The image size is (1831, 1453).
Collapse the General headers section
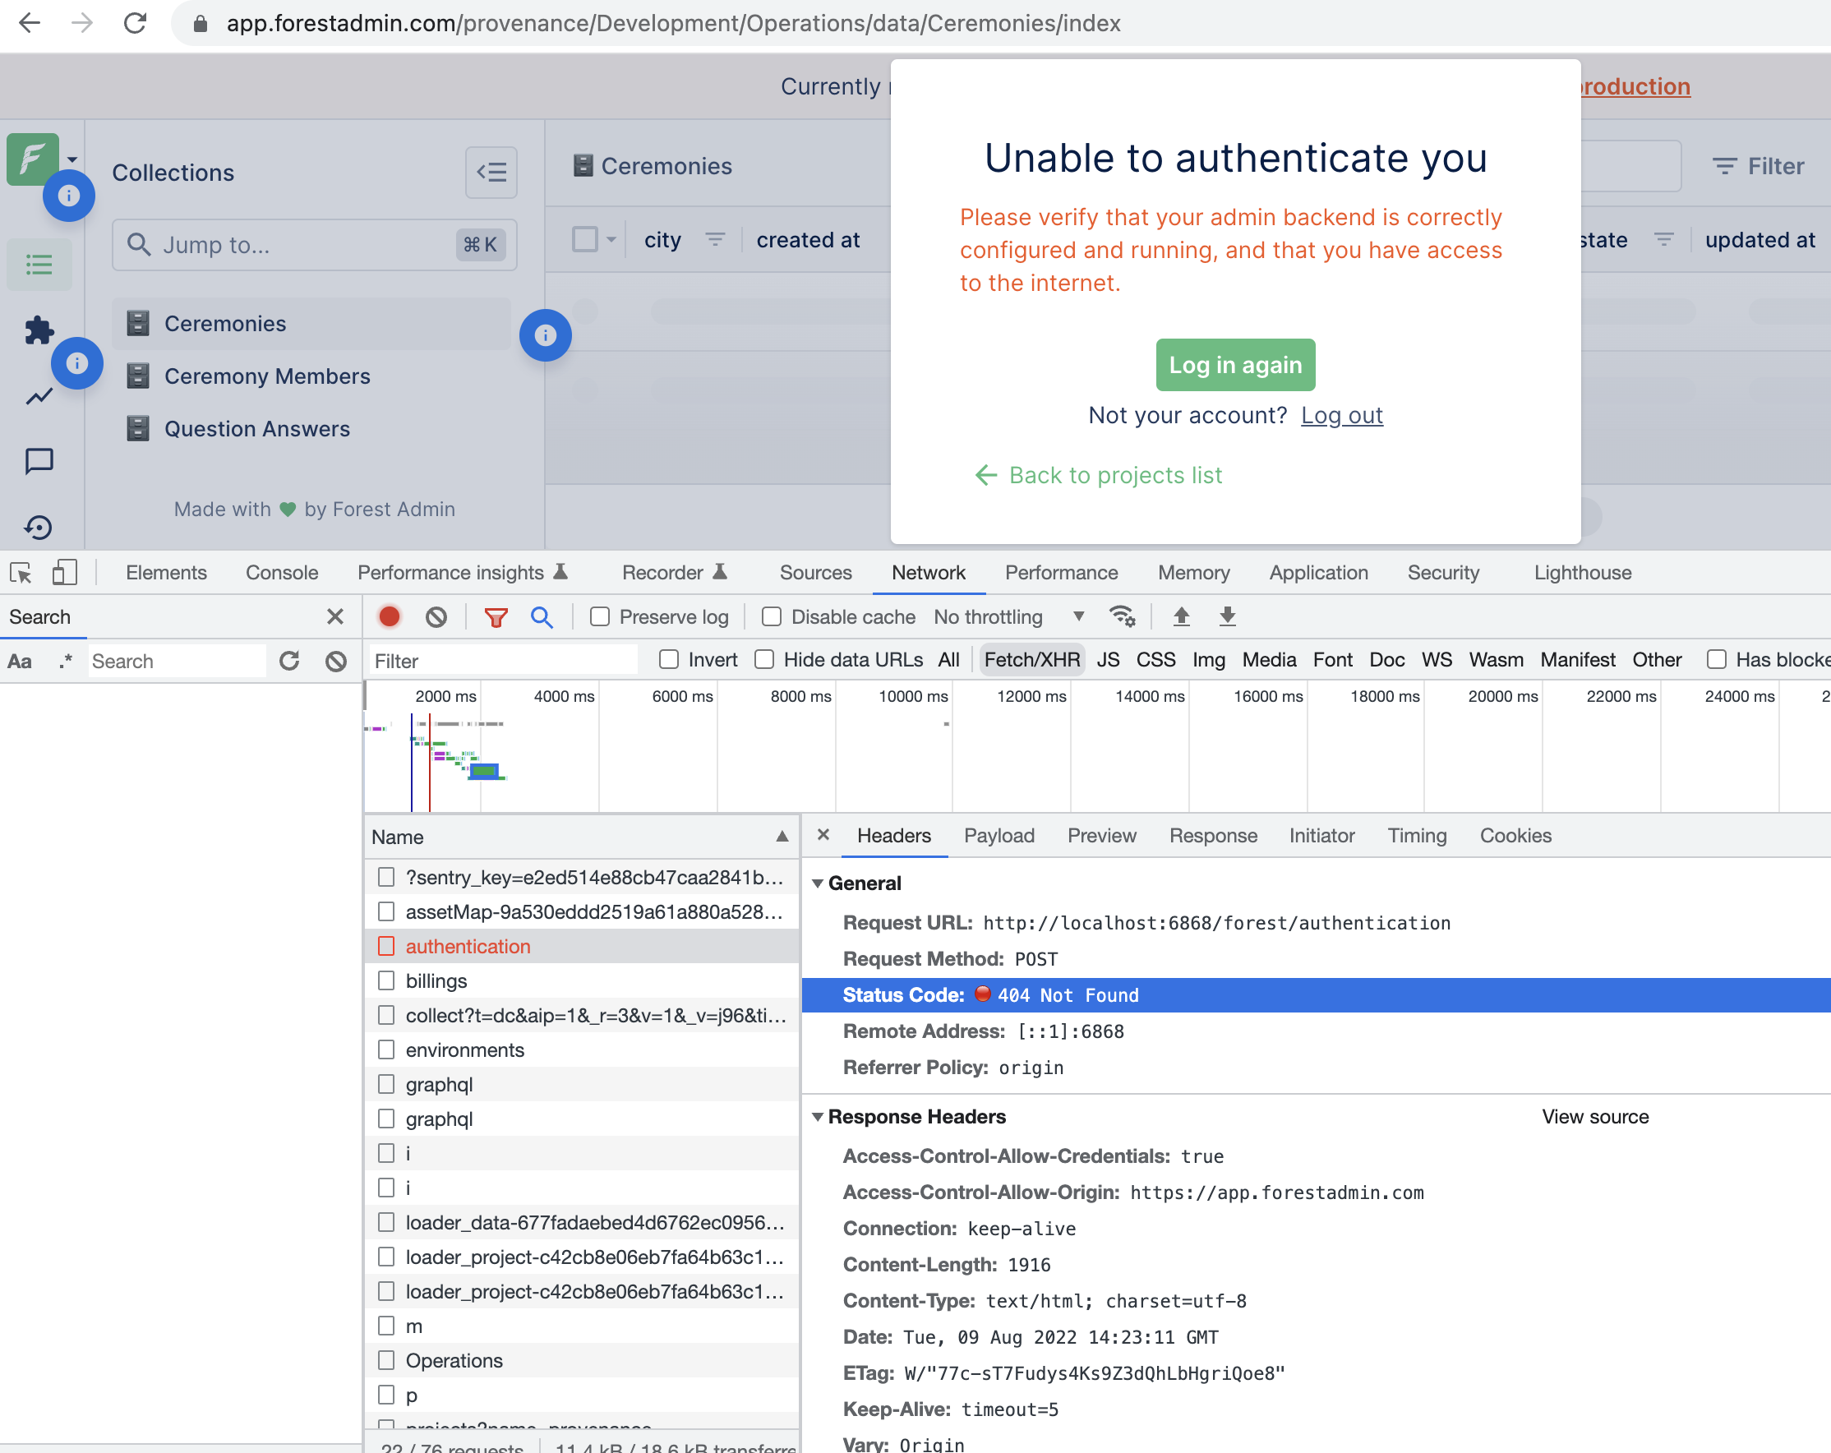818,883
